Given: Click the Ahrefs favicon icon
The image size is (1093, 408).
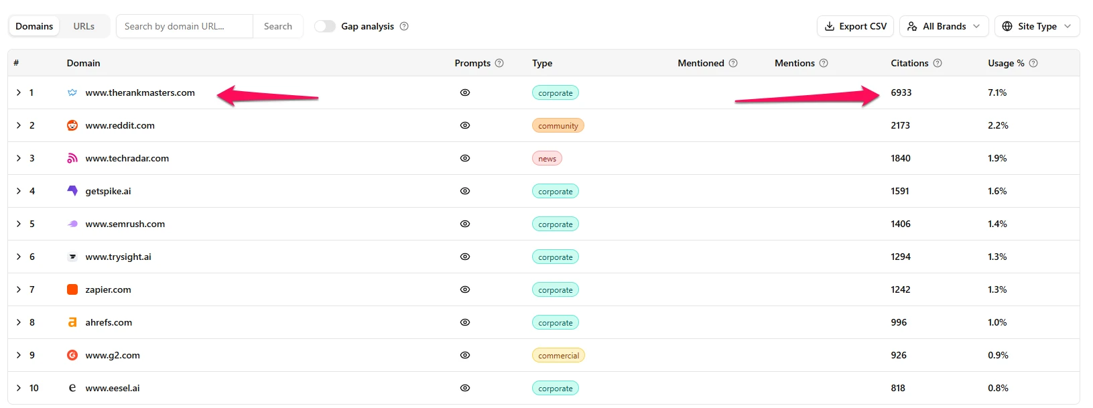Looking at the screenshot, I should 72,322.
